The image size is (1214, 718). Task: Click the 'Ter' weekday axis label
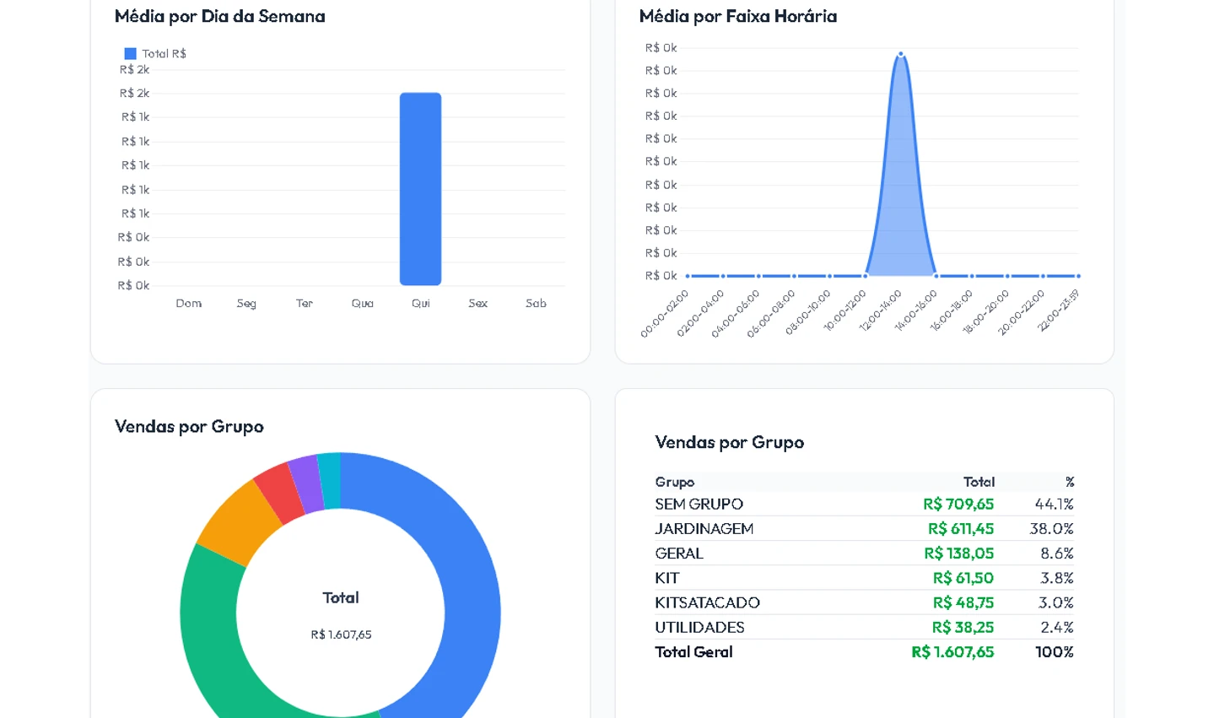[305, 304]
